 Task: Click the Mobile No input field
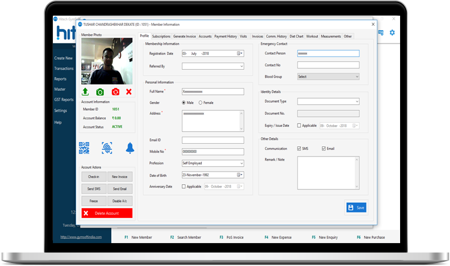click(213, 152)
